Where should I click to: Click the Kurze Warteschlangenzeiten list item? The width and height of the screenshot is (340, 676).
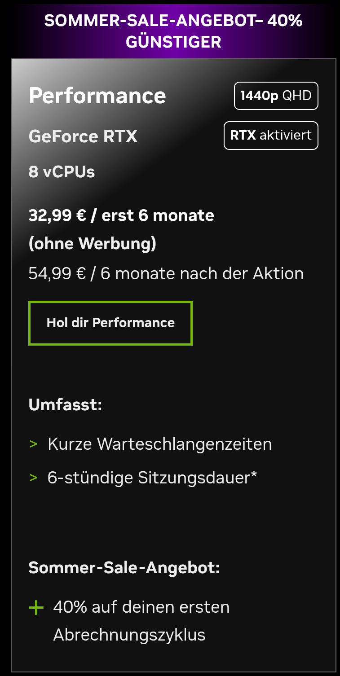[160, 444]
